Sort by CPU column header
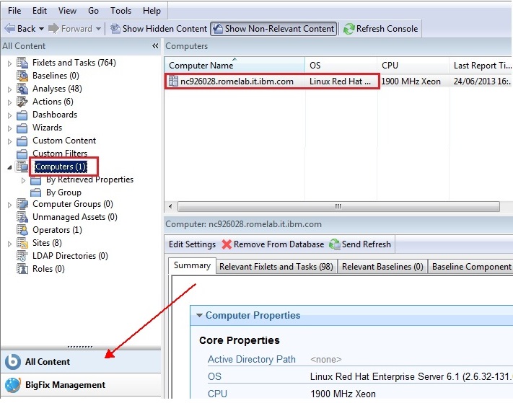 413,66
